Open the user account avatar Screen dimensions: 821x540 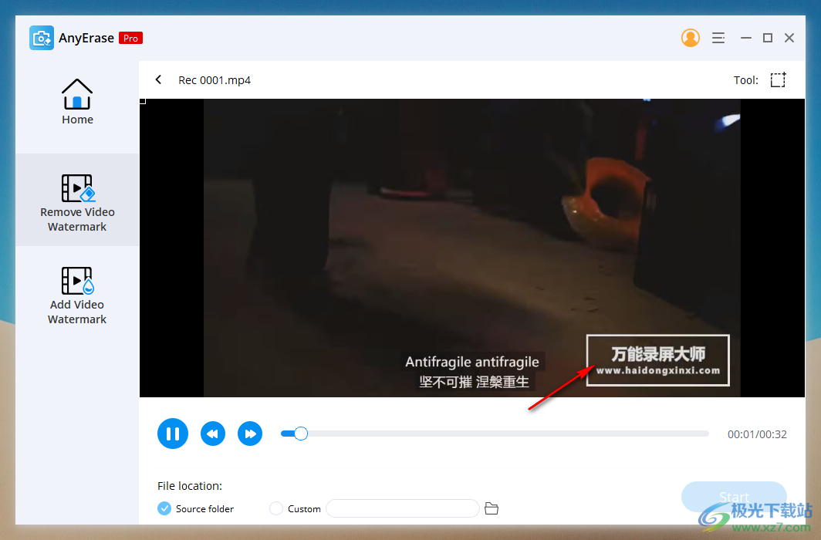pos(691,37)
